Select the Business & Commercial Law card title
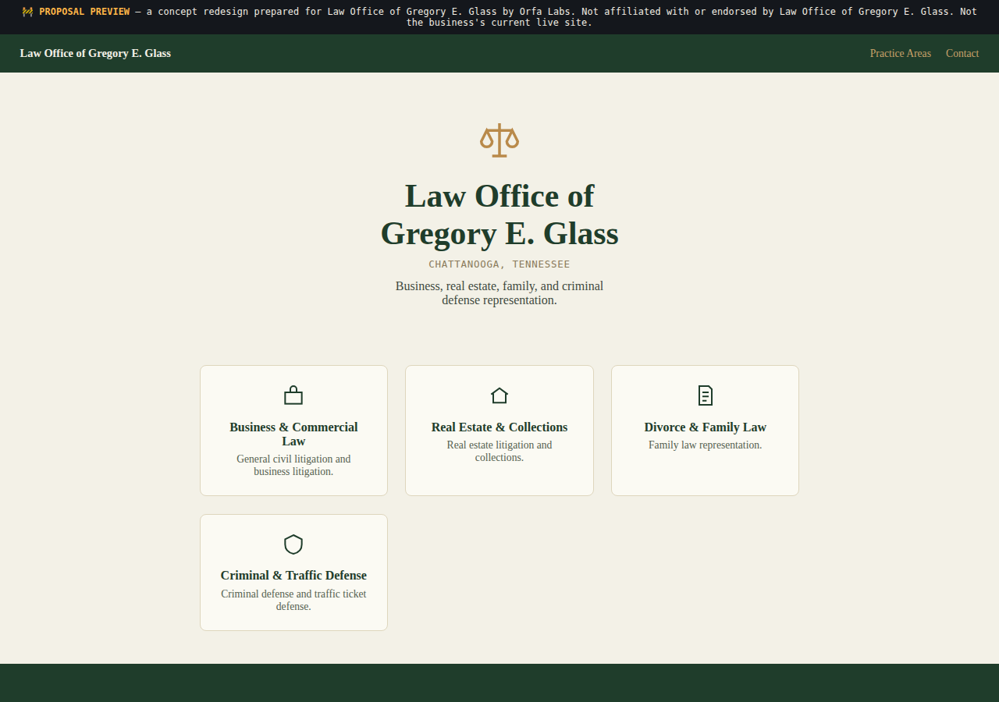This screenshot has width=999, height=702. (x=293, y=434)
